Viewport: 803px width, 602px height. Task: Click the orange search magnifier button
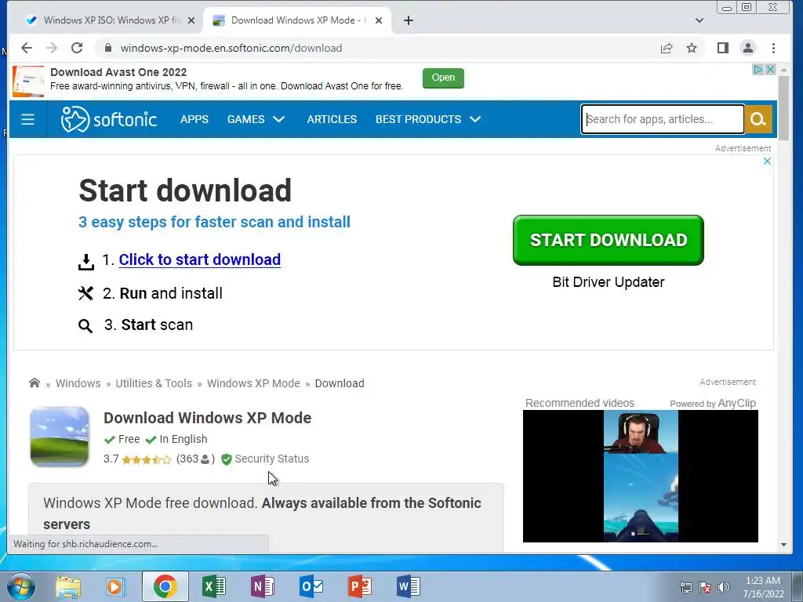pos(758,119)
